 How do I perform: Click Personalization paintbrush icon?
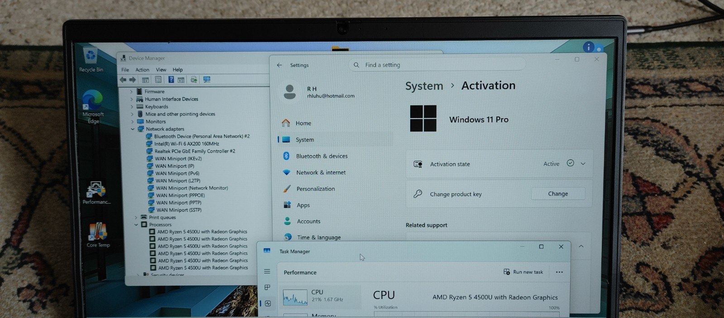(x=287, y=189)
